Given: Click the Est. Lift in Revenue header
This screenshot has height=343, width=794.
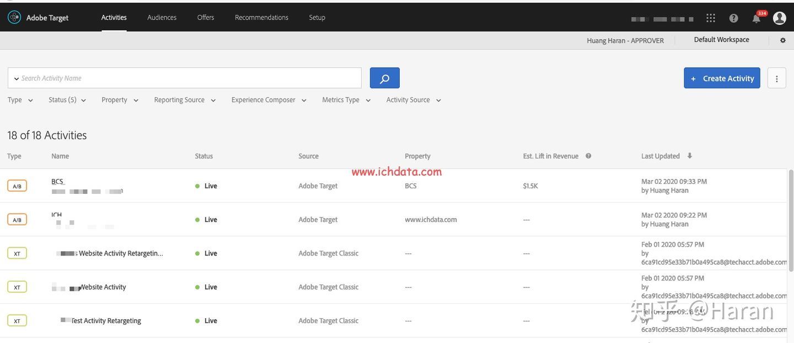Looking at the screenshot, I should 551,156.
